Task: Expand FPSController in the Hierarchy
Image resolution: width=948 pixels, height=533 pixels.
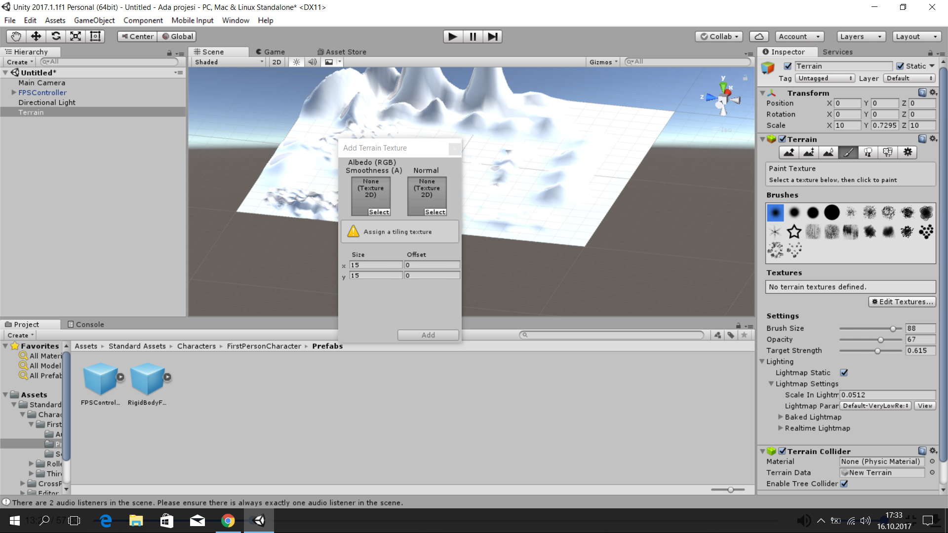Action: [x=14, y=93]
